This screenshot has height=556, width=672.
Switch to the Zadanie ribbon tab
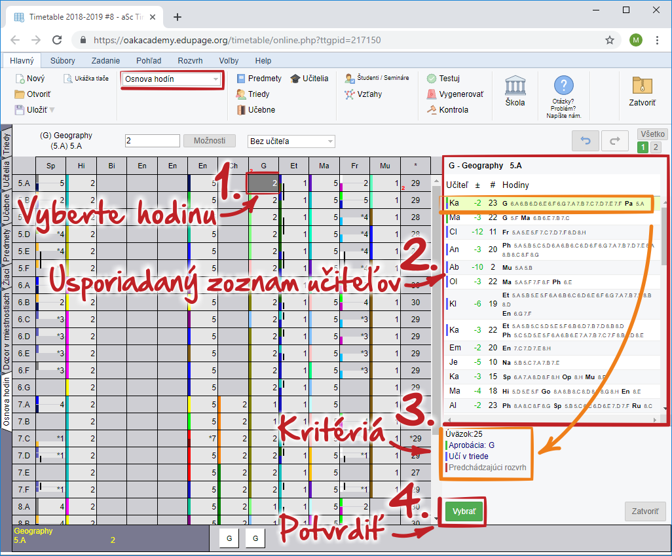pos(105,60)
